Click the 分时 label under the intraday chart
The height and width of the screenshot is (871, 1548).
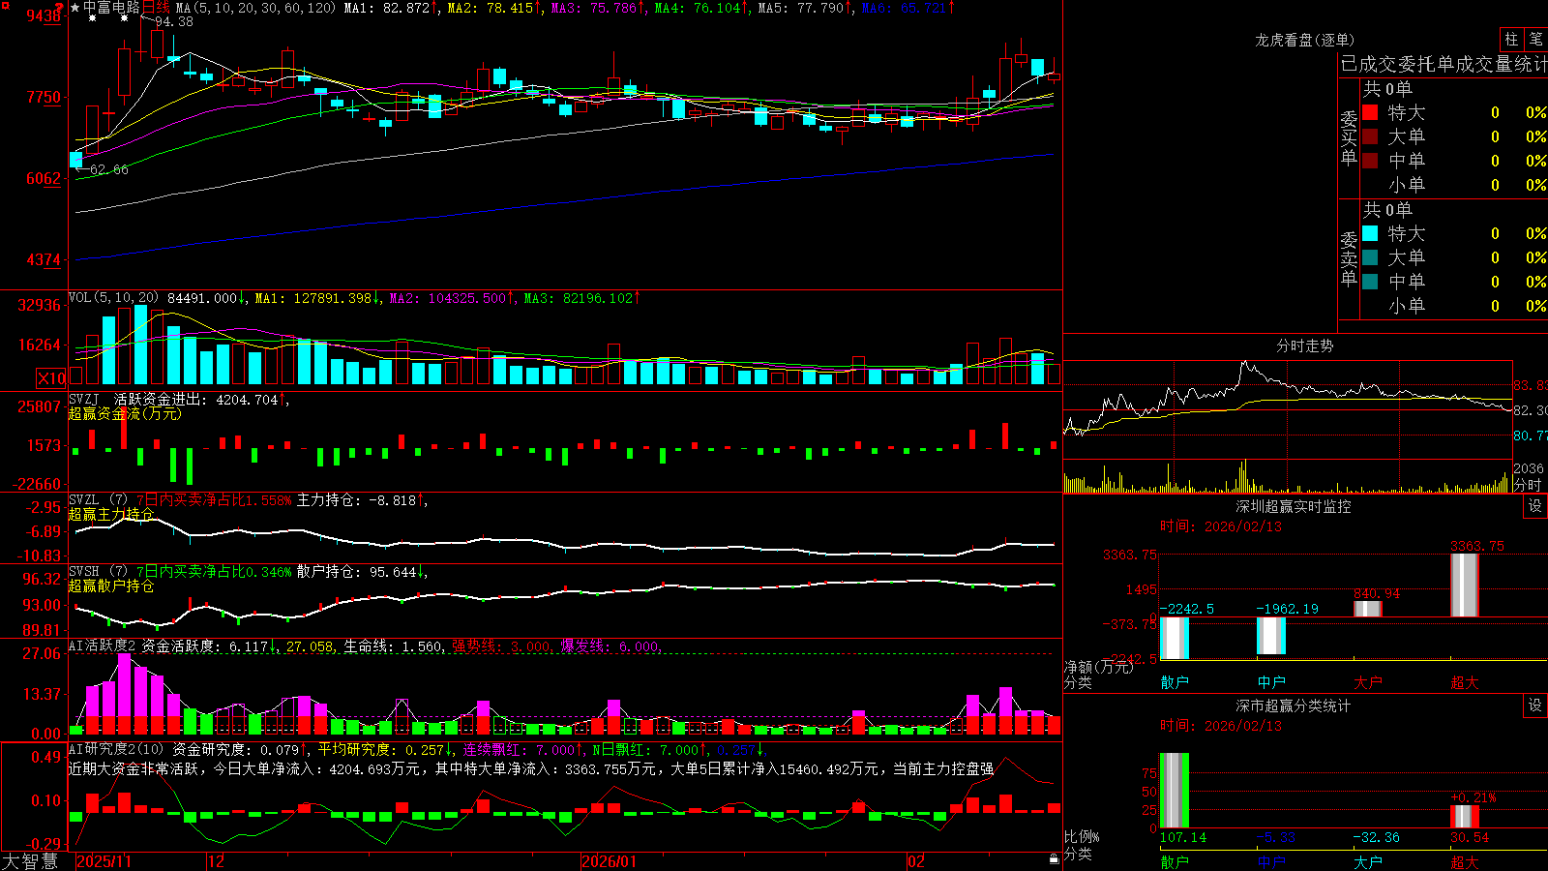[x=1528, y=485]
